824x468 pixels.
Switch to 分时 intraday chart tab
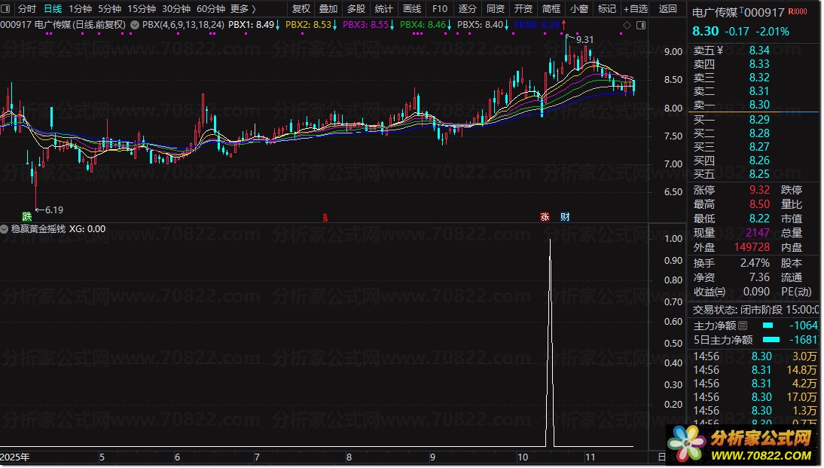(x=27, y=9)
